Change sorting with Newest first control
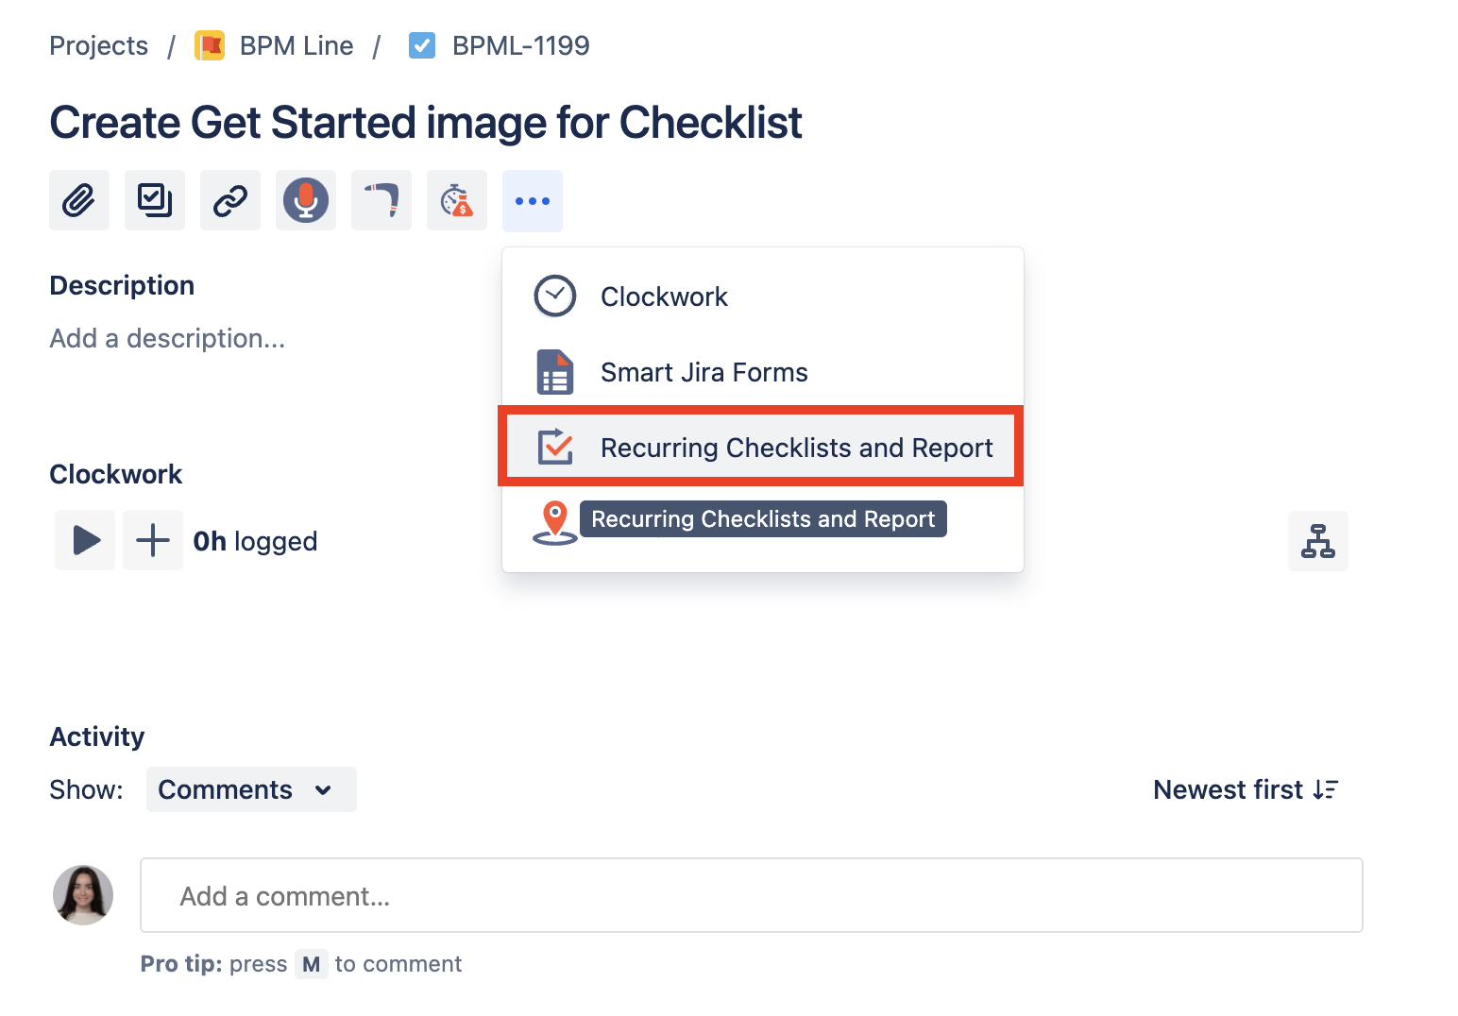The image size is (1458, 1016). coord(1245,789)
